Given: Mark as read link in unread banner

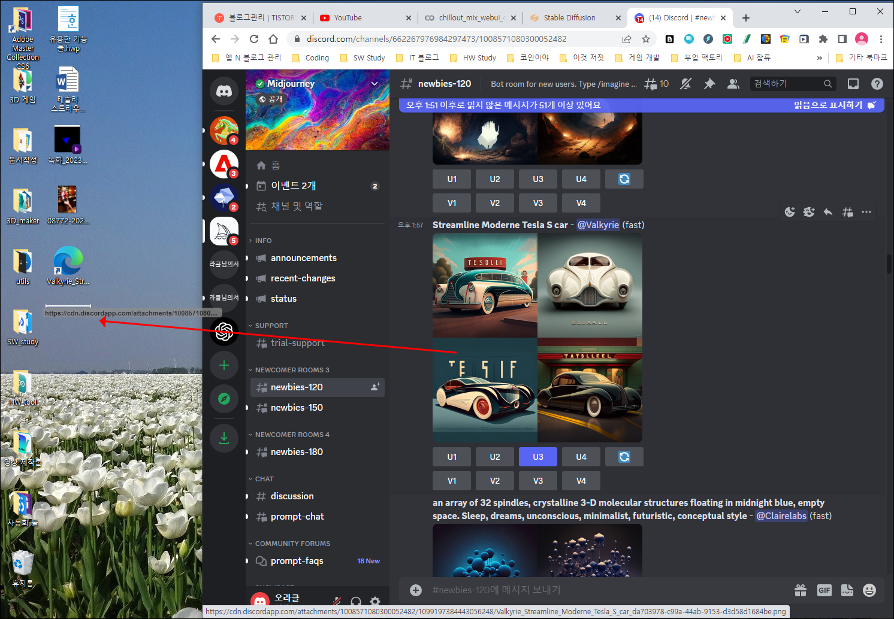Looking at the screenshot, I should point(835,105).
